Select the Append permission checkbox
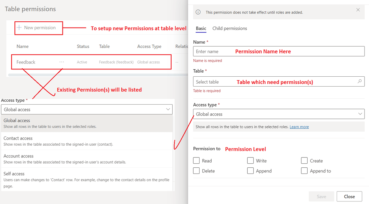Image resolution: width=369 pixels, height=204 pixels. tap(250, 171)
